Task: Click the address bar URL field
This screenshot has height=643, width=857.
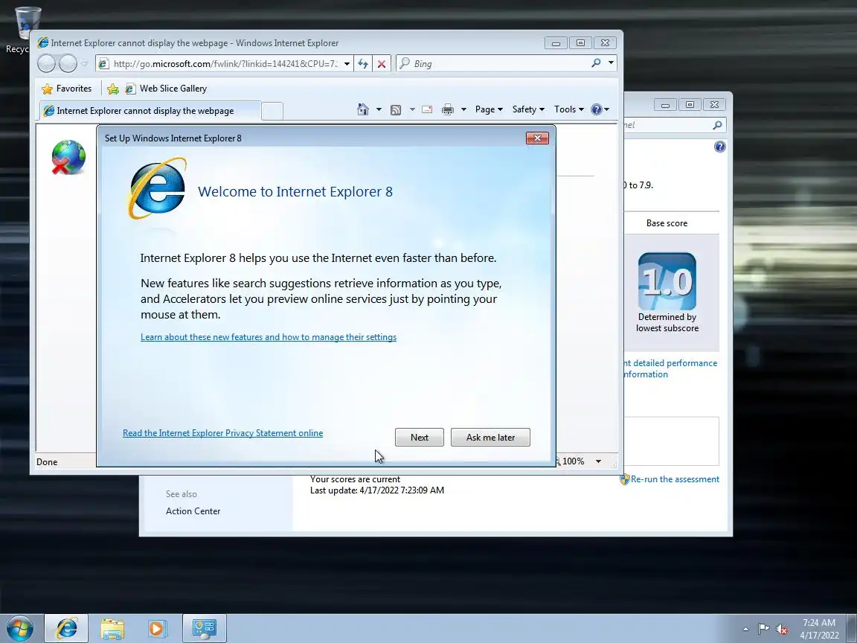Action: [x=225, y=64]
